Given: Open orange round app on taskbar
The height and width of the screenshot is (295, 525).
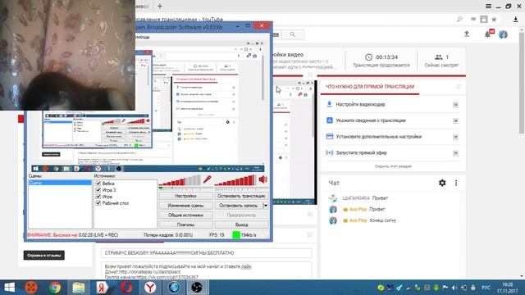Looking at the screenshot, I should [x=31, y=288].
